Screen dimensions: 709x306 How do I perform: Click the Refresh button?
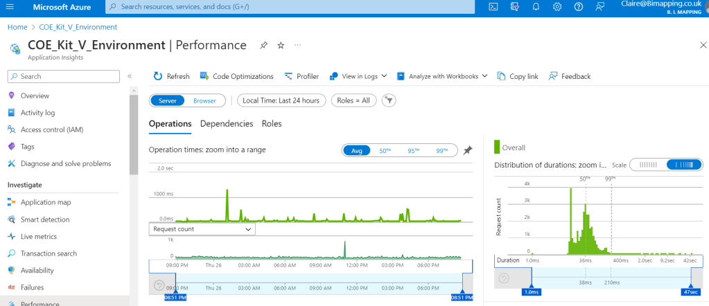(x=171, y=76)
